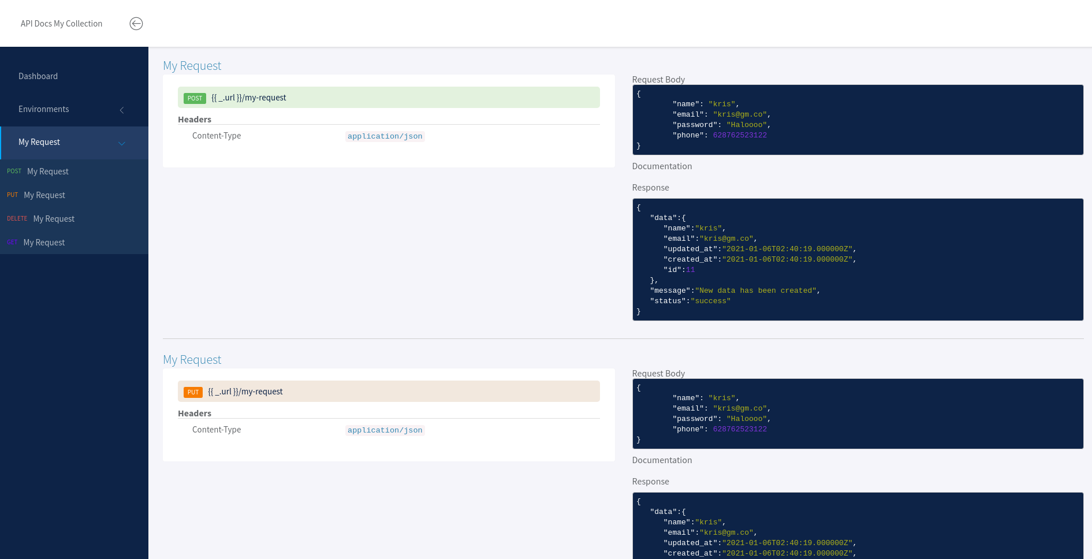Click API Docs My Collection title
The image size is (1092, 559).
[61, 24]
